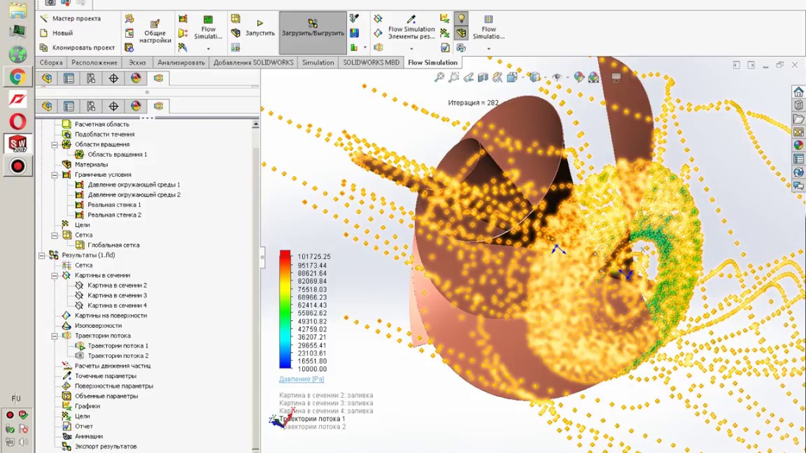Image resolution: width=806 pixels, height=453 pixels.
Task: Open the View Settings monitor icon
Action: click(x=616, y=77)
